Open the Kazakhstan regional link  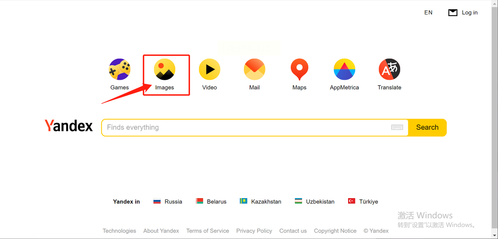(x=266, y=202)
